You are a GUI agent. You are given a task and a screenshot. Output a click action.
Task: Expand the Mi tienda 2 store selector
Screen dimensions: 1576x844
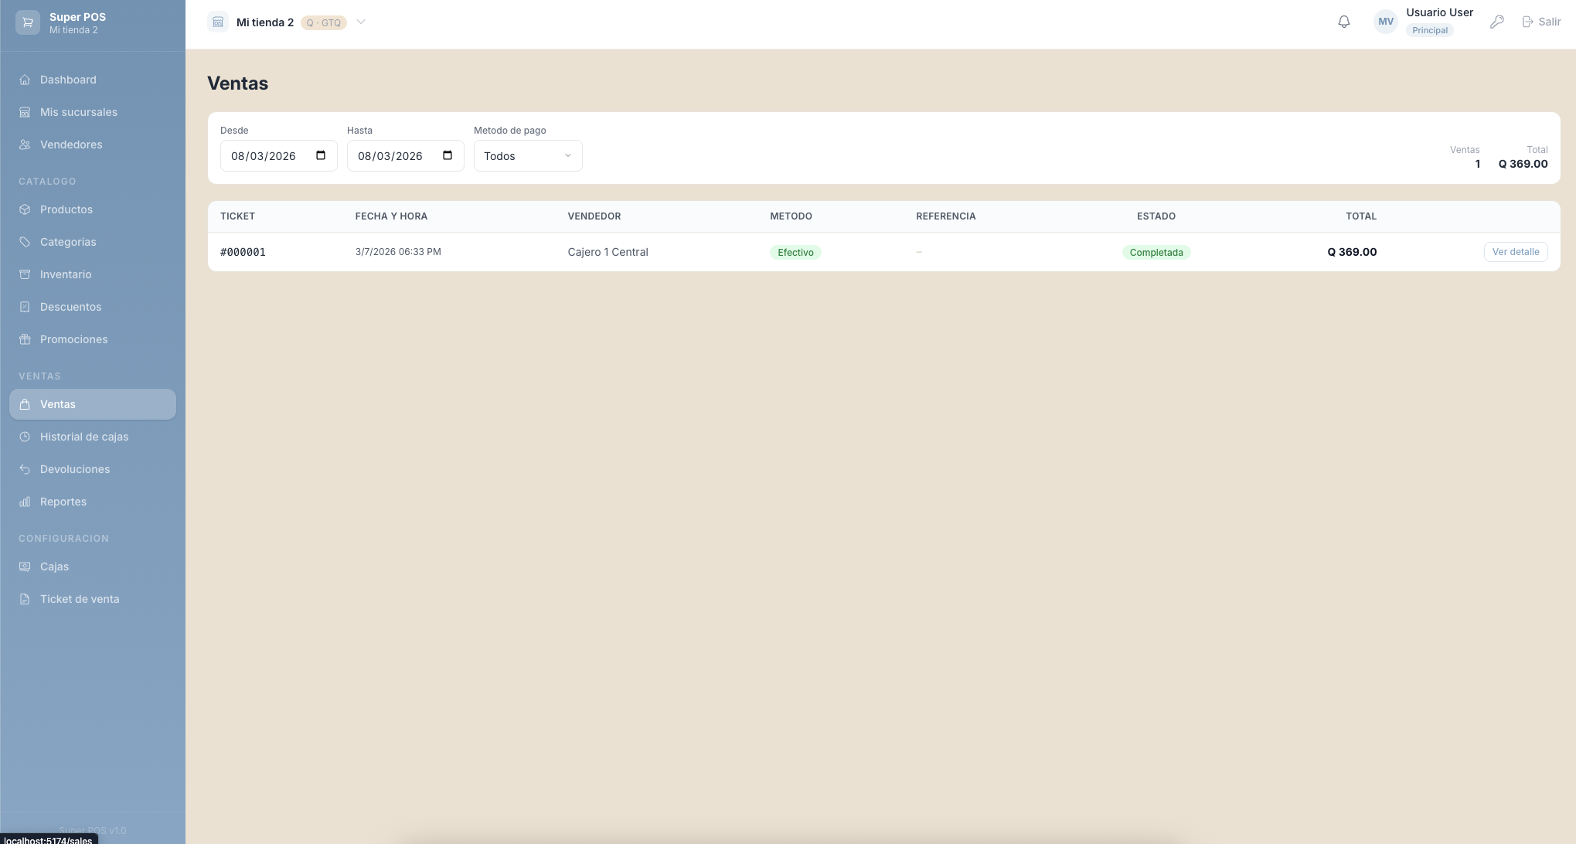coord(361,22)
